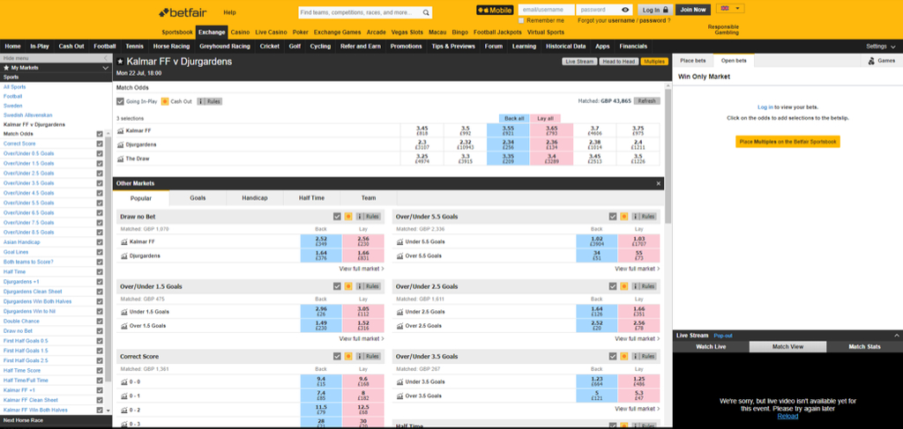Click the Mobile apps button
Image resolution: width=903 pixels, height=429 pixels.
[x=495, y=10]
